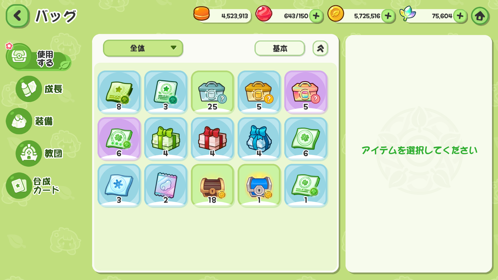The height and width of the screenshot is (280, 498).
Task: Open the 全体 filter dropdown
Action: click(143, 48)
